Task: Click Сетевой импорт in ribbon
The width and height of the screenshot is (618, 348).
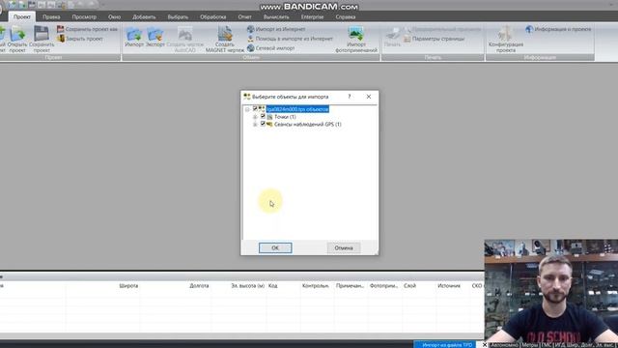Action: click(271, 48)
